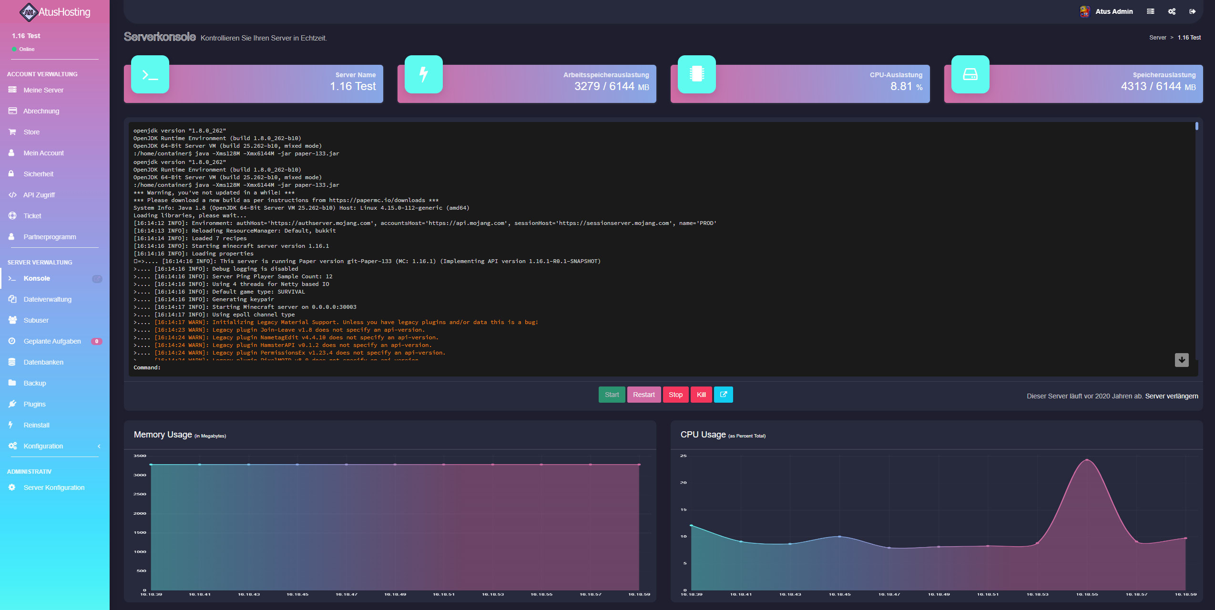This screenshot has width=1215, height=610.
Task: Open console in popout window
Action: [723, 395]
